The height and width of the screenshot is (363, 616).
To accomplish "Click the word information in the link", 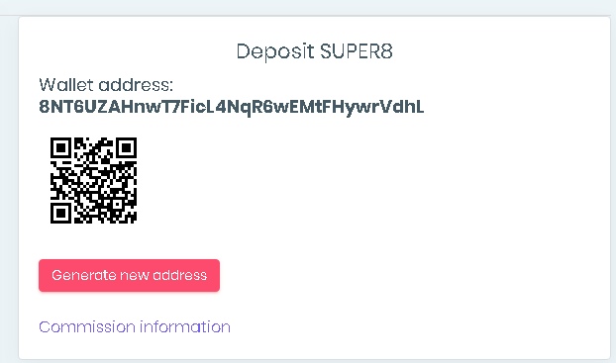I will [x=185, y=326].
